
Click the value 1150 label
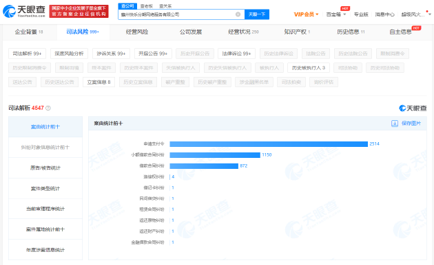coord(267,155)
